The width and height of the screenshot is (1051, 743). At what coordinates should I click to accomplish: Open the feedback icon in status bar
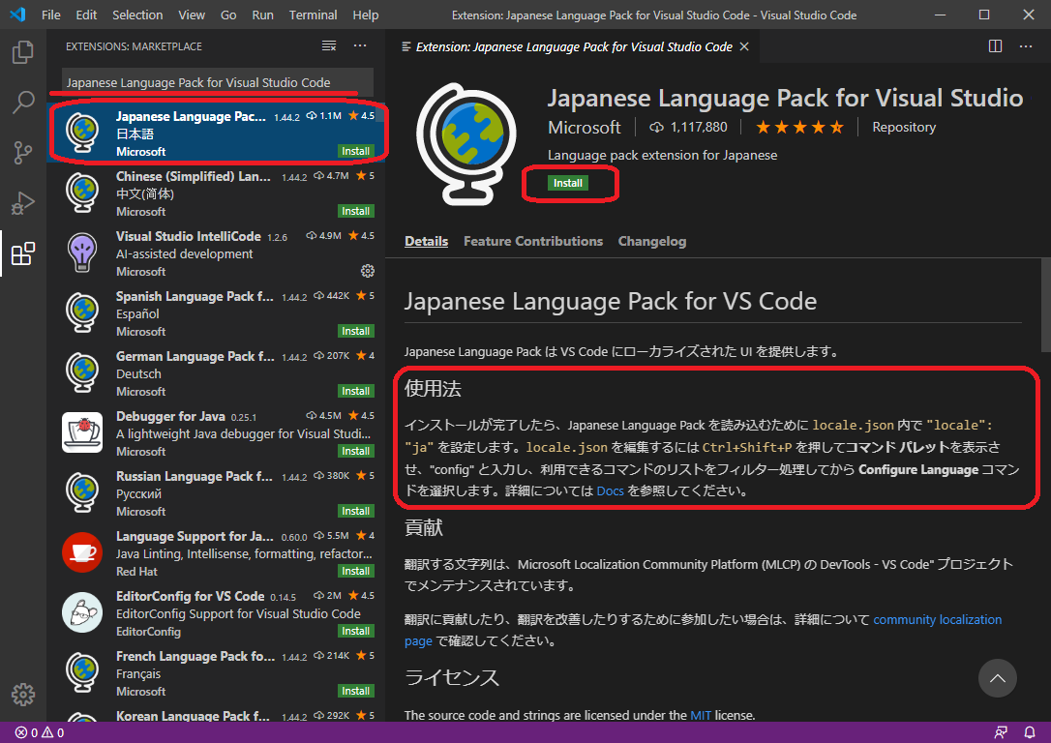coord(1001,732)
